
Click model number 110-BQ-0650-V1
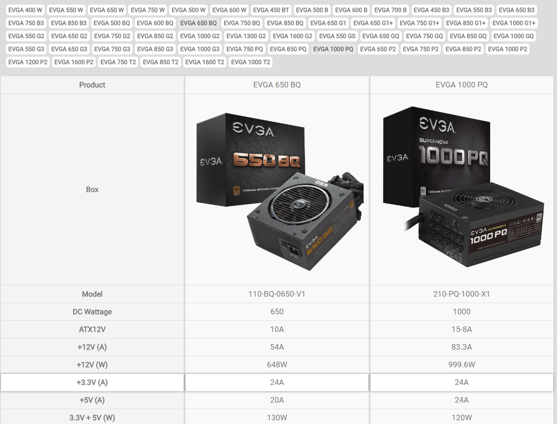click(277, 294)
